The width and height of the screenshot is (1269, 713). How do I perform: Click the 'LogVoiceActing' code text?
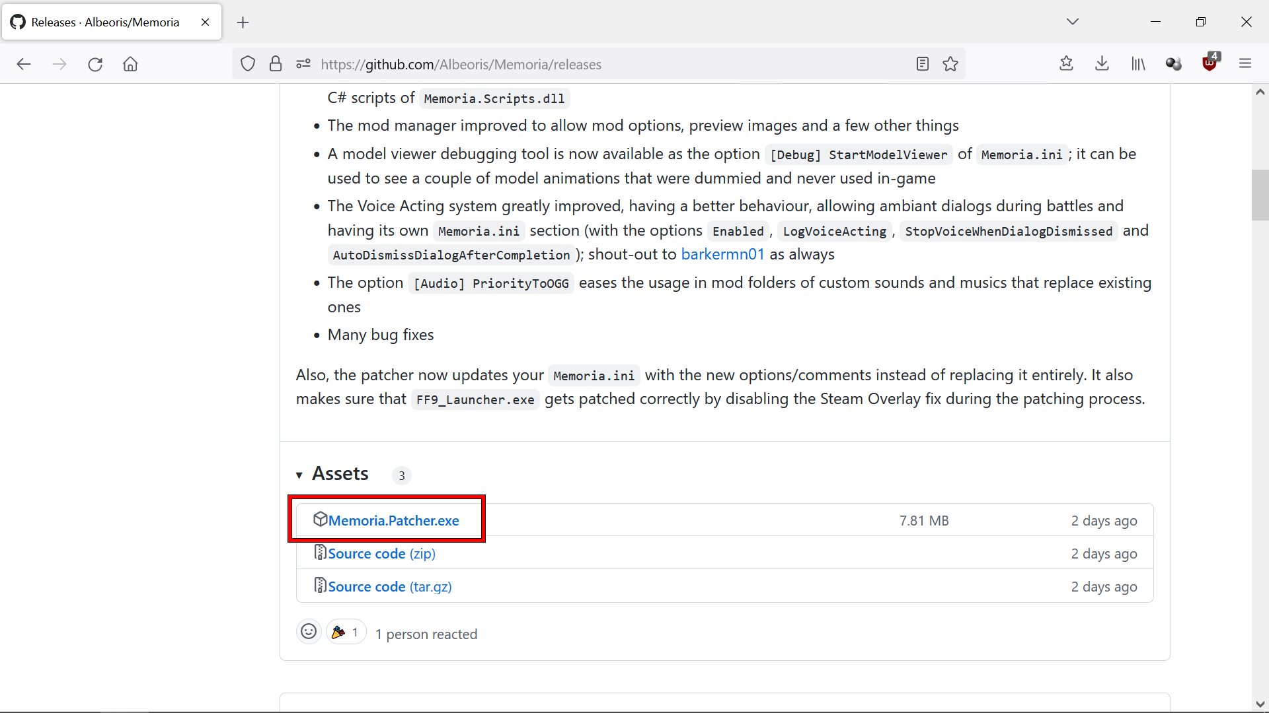(x=835, y=232)
